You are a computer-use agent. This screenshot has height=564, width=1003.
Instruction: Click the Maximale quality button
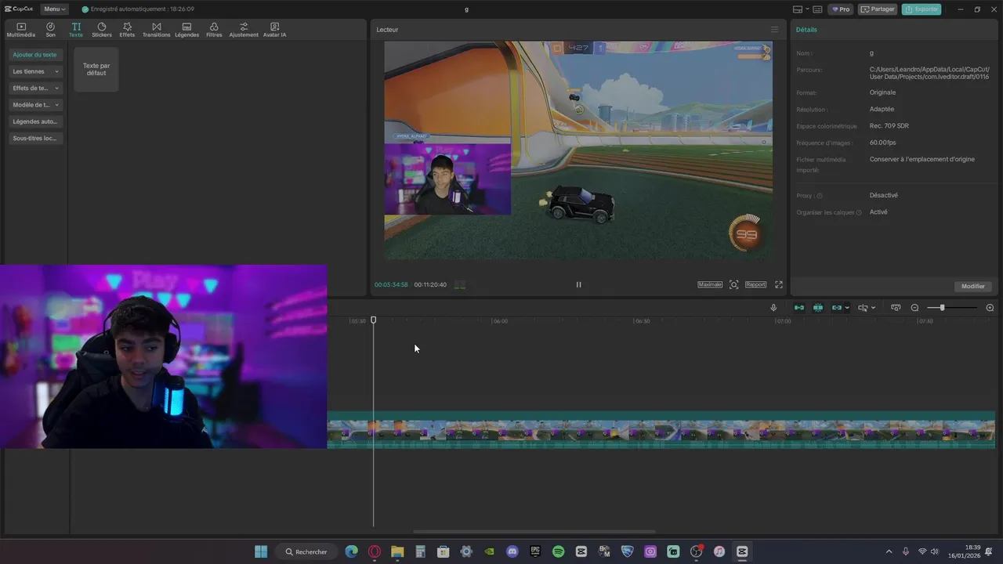point(710,284)
